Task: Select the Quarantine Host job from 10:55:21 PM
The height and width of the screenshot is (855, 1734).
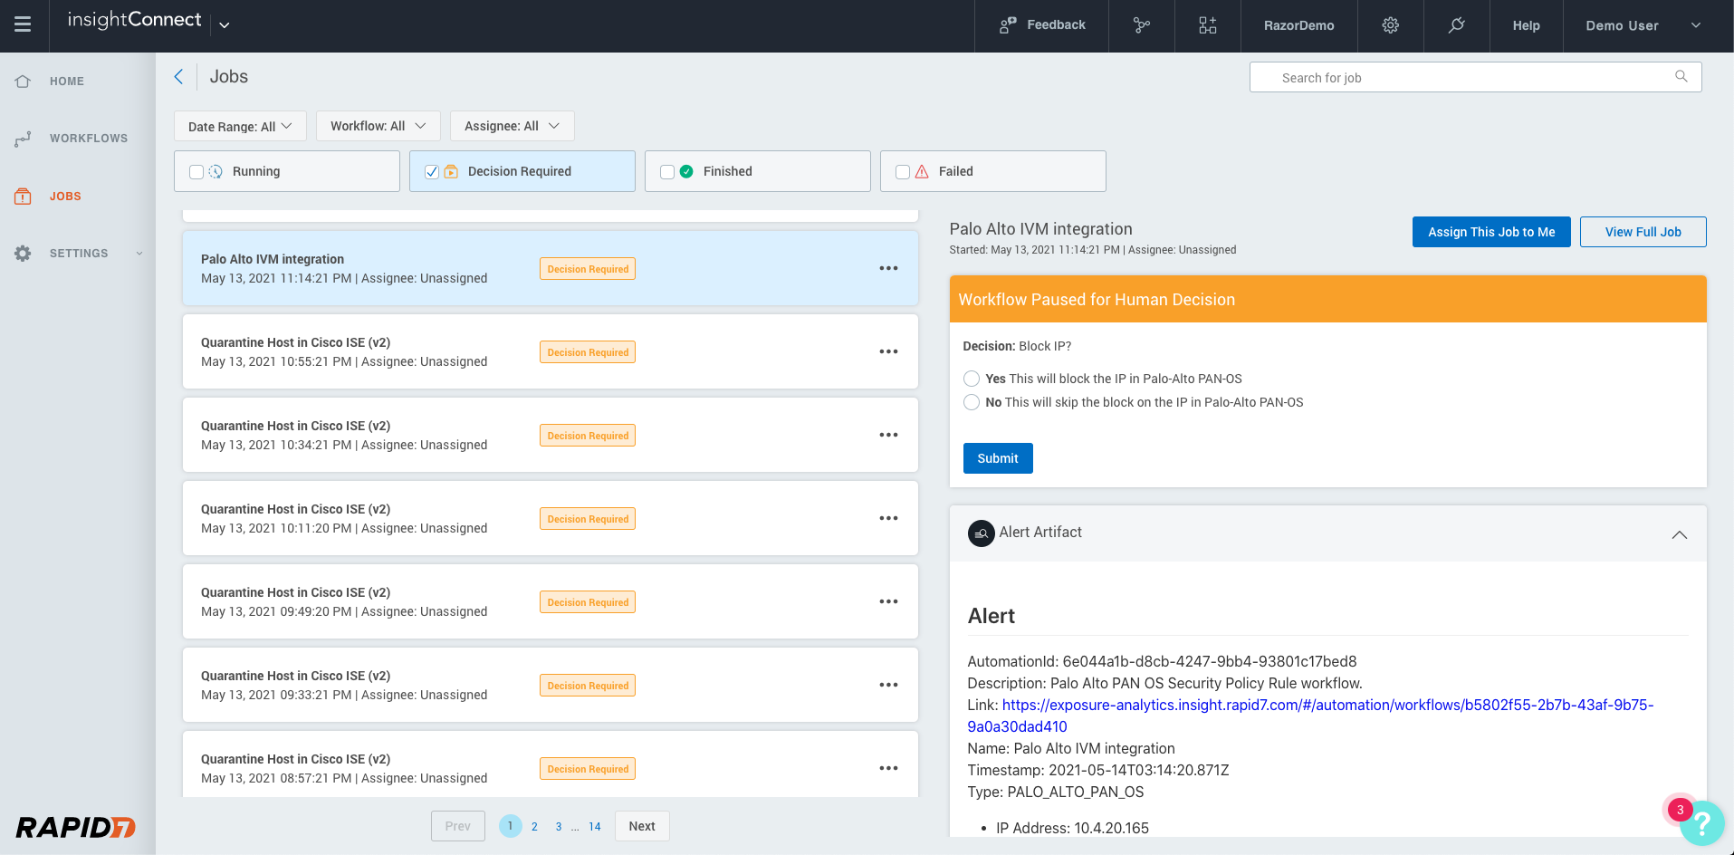Action: click(551, 351)
